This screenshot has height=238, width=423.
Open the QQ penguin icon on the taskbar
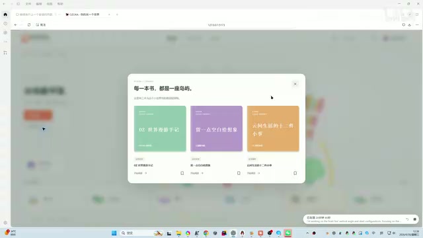(243, 233)
